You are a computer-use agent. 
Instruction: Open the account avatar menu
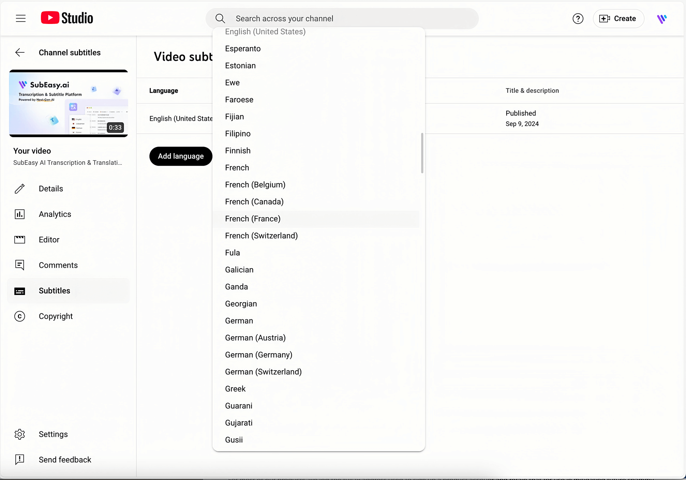click(x=662, y=19)
